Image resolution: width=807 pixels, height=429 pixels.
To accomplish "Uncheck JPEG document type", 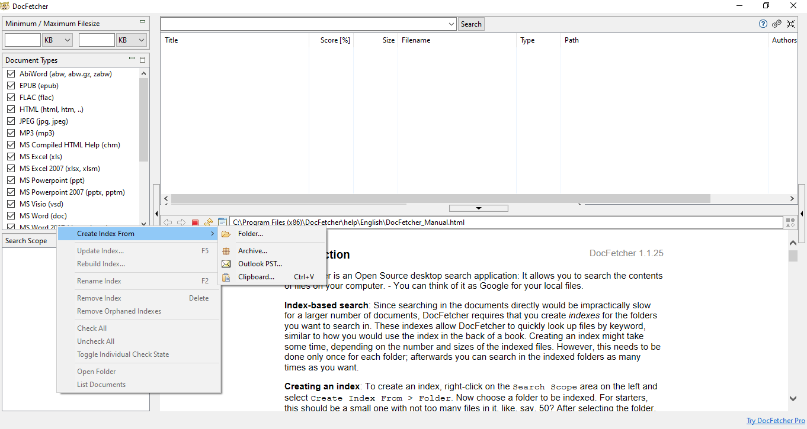I will point(11,121).
